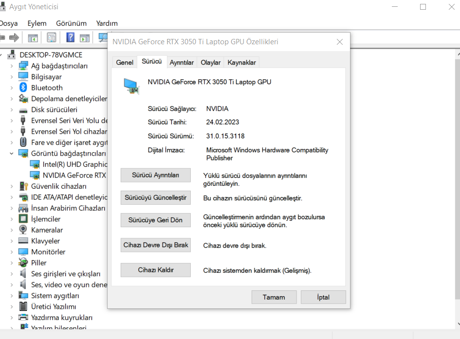Click the Klavyeler keyboard icon
Viewport: 460px width, 339px height.
coord(23,241)
